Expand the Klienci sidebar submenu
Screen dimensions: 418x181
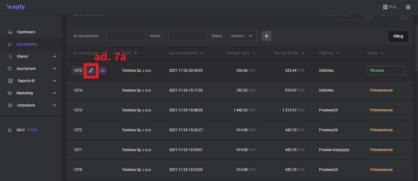(x=54, y=56)
